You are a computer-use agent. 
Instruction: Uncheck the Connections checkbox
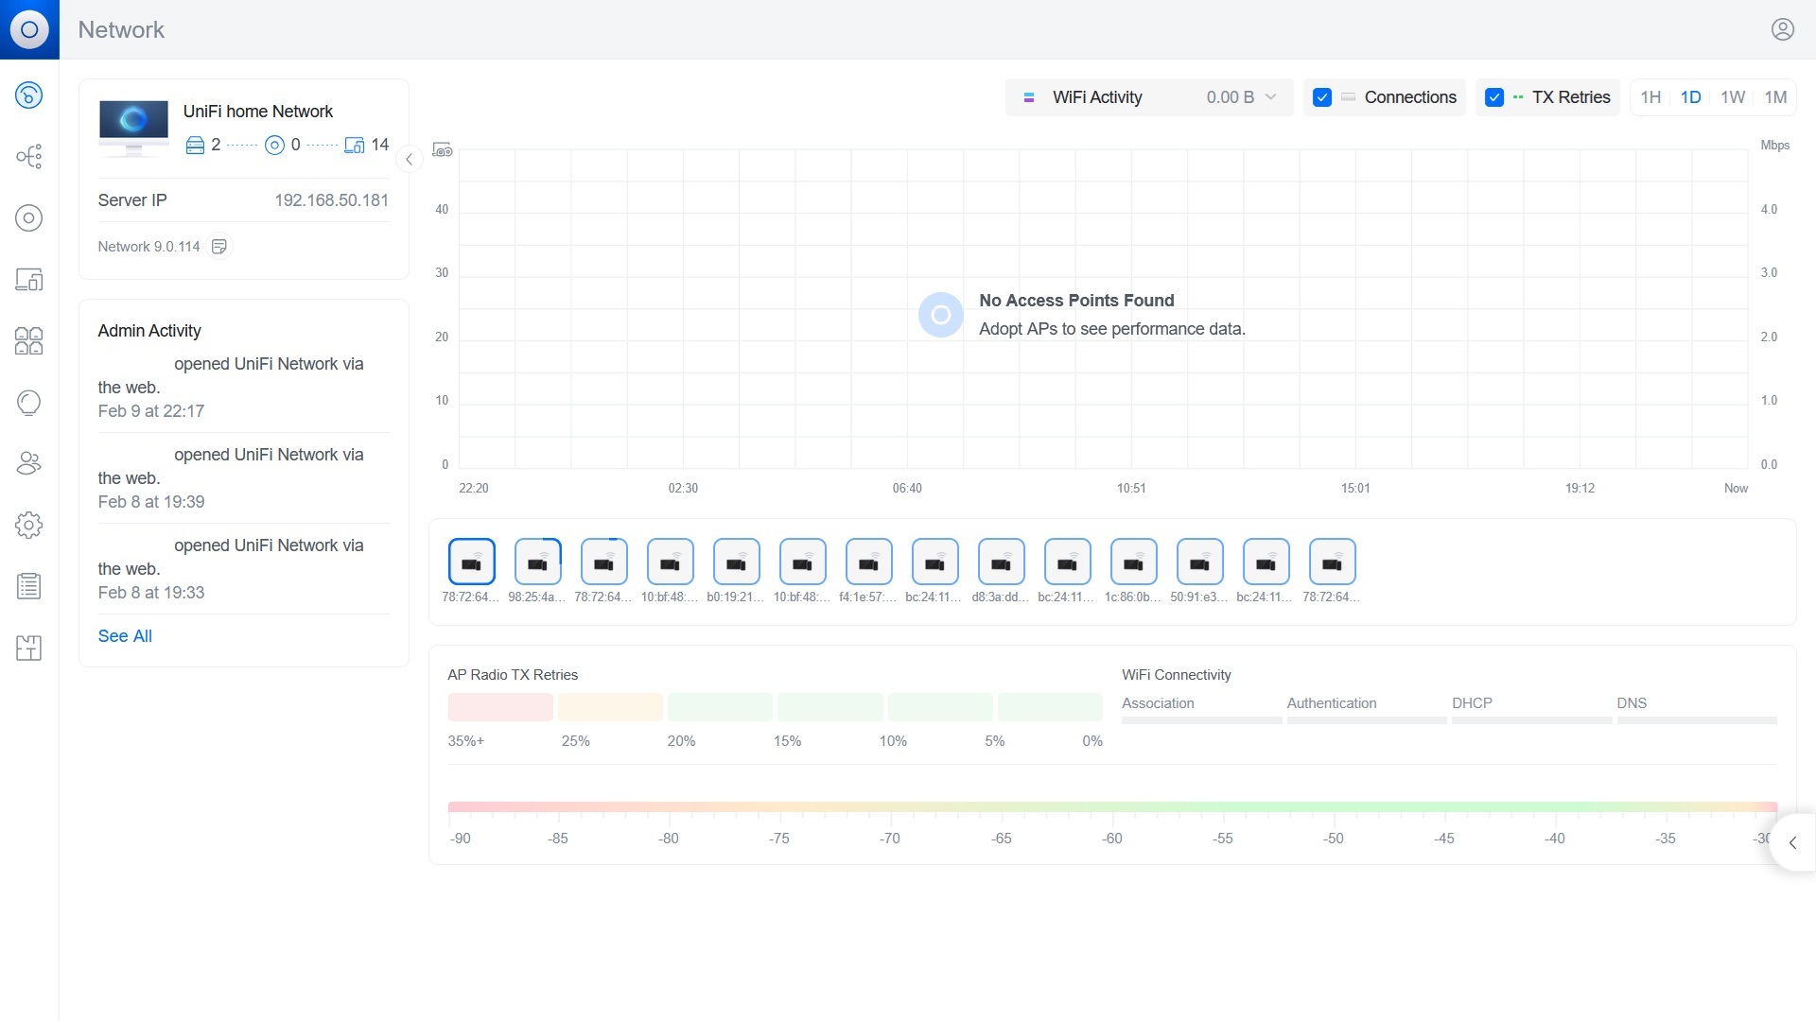(x=1322, y=97)
